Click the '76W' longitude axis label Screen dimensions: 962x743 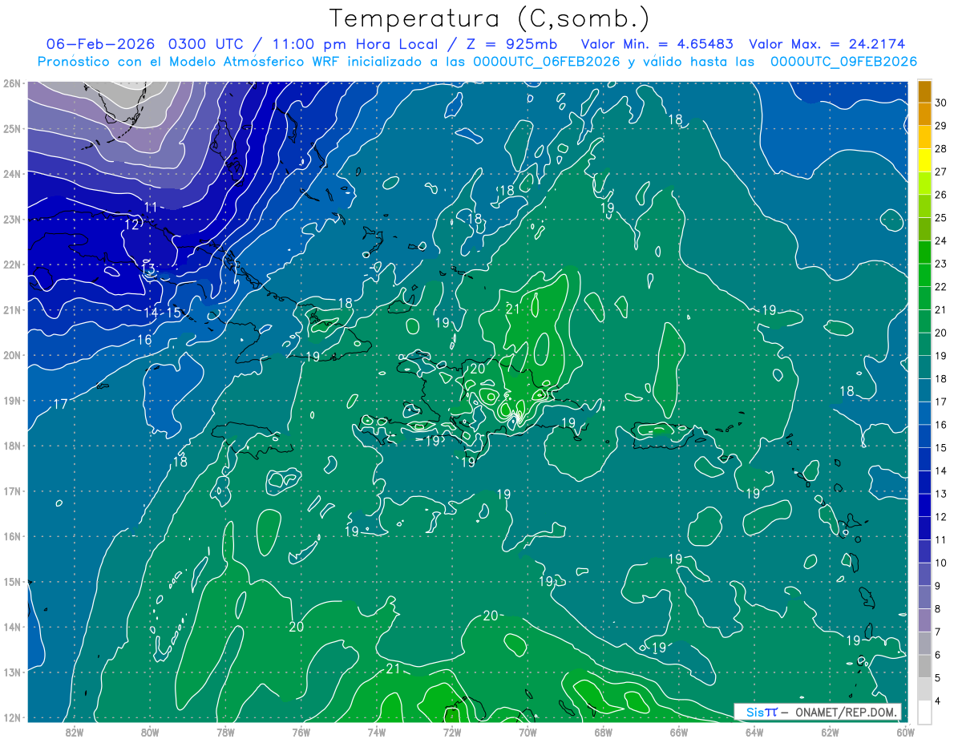pos(301,732)
